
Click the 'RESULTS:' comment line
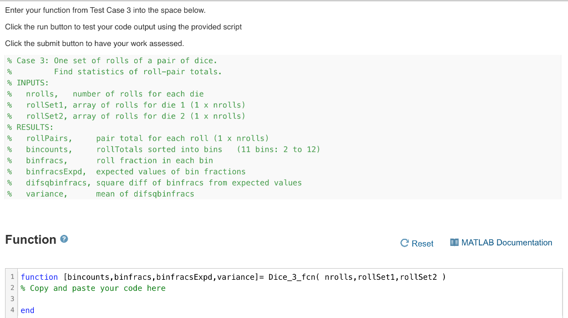(30, 127)
